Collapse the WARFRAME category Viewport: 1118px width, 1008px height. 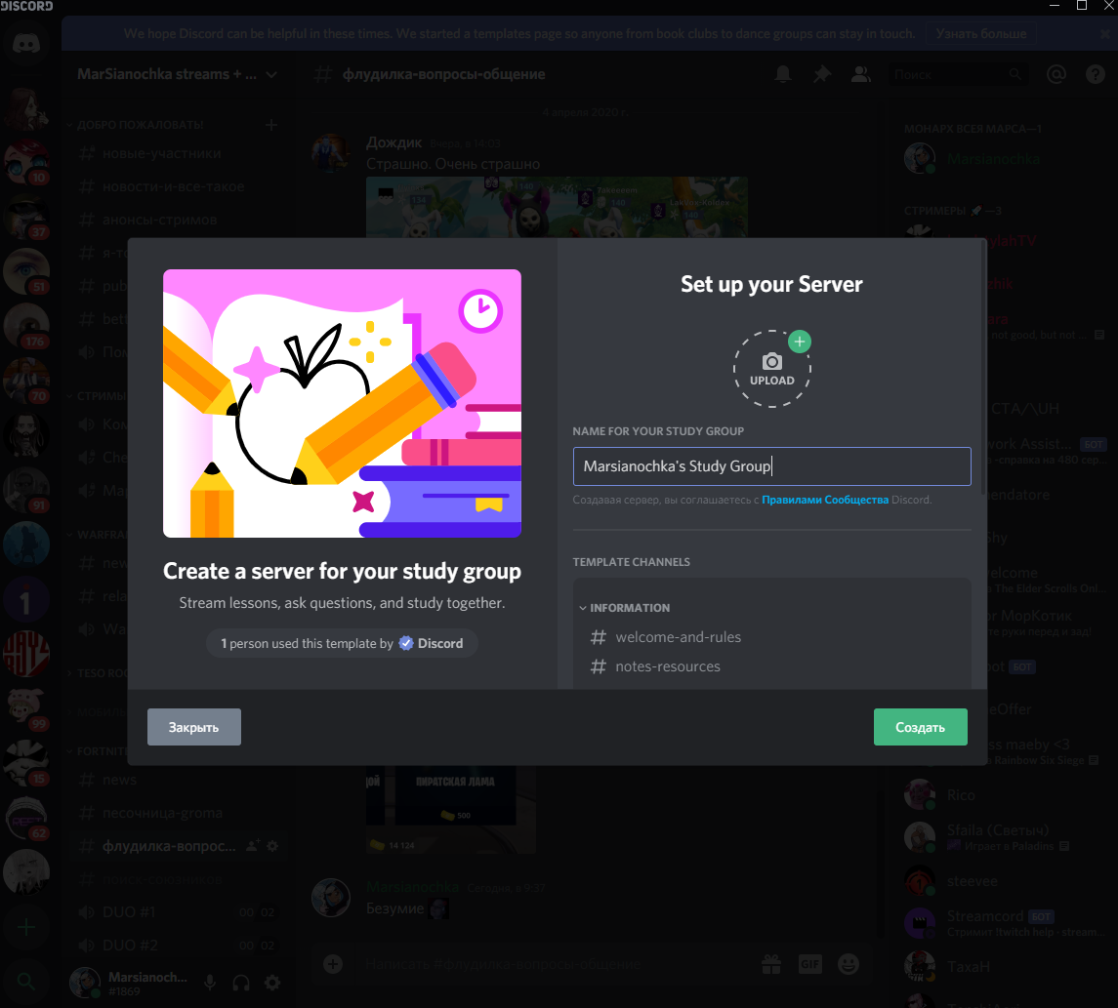(97, 535)
